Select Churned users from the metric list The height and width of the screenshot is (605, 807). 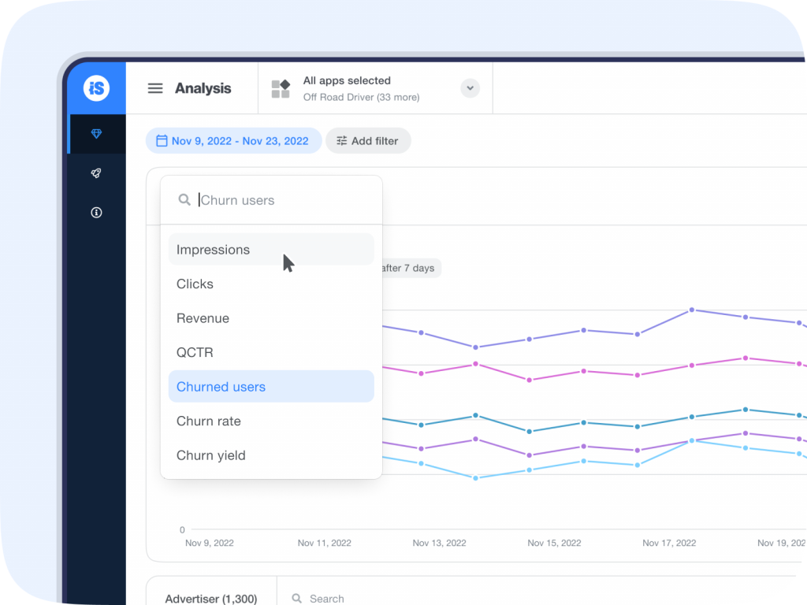221,386
